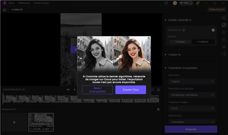Click the Coloriste IA info icon

[x=184, y=30]
